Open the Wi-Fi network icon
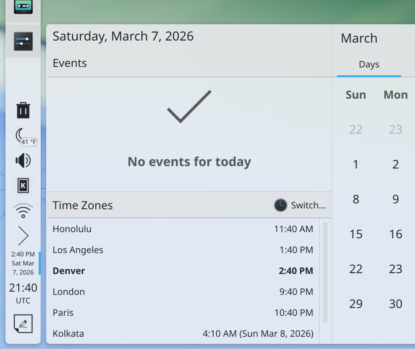 23,210
